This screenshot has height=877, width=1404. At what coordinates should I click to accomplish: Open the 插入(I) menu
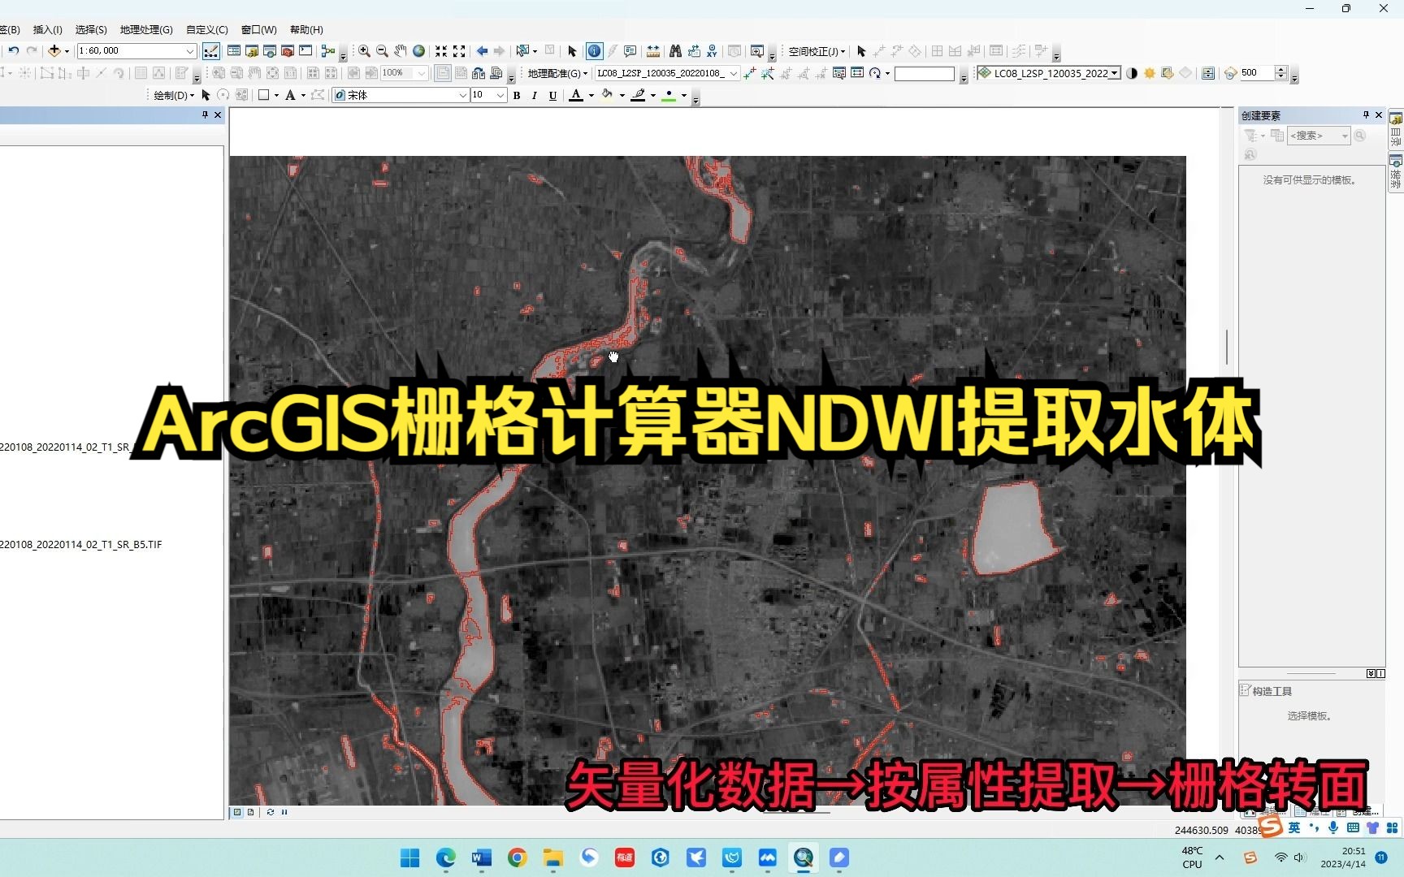(x=47, y=29)
